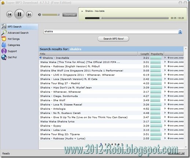The width and height of the screenshot is (190, 158).
Task: Go to results page 4
Action: point(112,144)
